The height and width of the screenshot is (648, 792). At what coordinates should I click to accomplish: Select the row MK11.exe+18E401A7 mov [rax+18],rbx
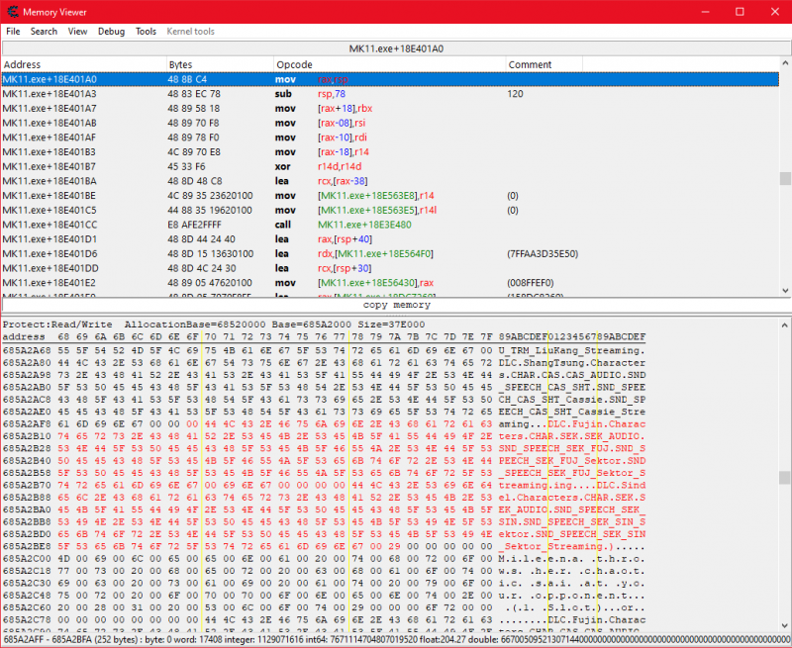tap(390, 109)
